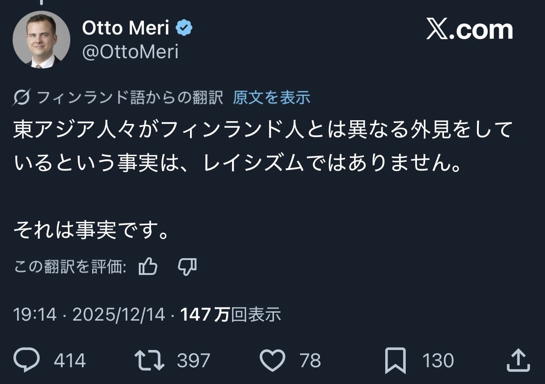The image size is (545, 384).
Task: Show original text via 原文を表示
Action: coord(271,97)
